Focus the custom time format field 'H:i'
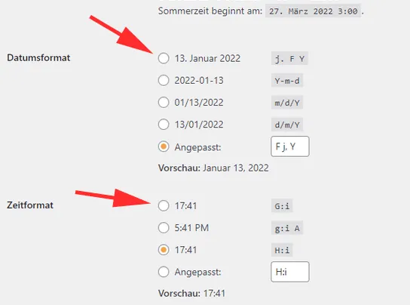This screenshot has width=410, height=305. click(290, 272)
